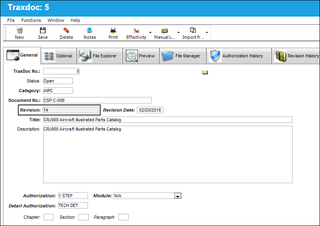The height and width of the screenshot is (226, 320).
Task: Open the Module dropdown list
Action: coord(178,196)
